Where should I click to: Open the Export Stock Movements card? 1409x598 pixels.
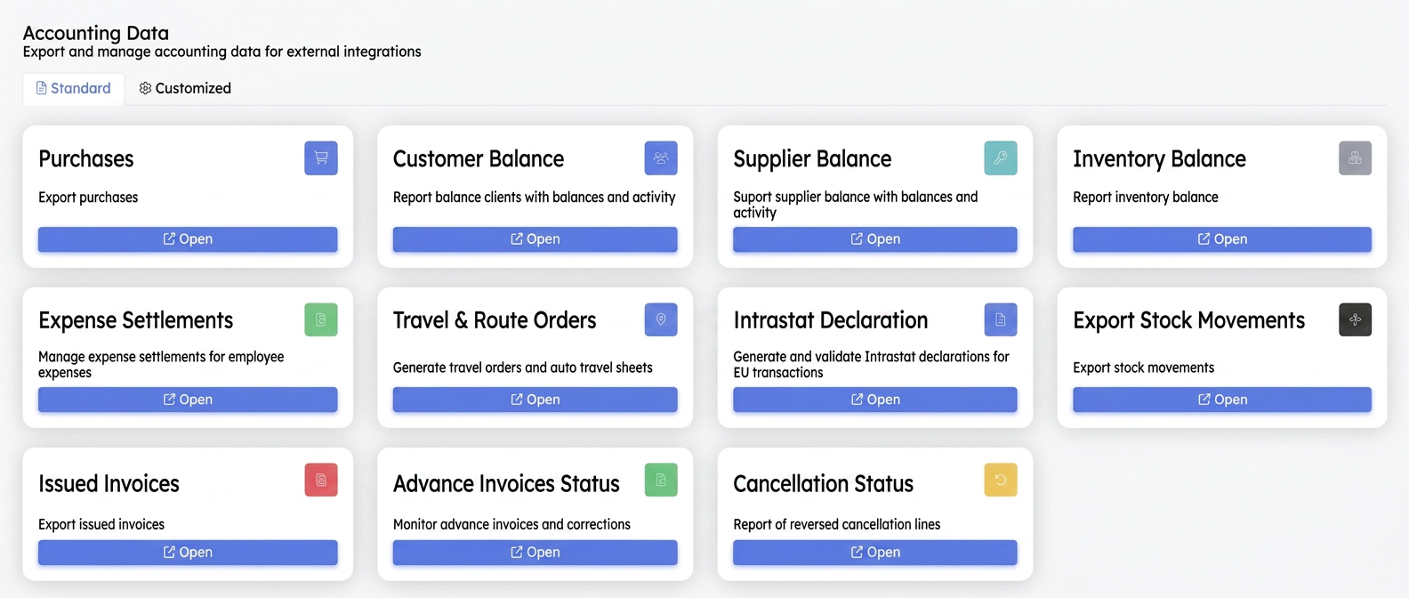click(1222, 400)
